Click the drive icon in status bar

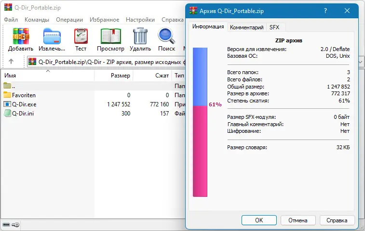point(6,225)
